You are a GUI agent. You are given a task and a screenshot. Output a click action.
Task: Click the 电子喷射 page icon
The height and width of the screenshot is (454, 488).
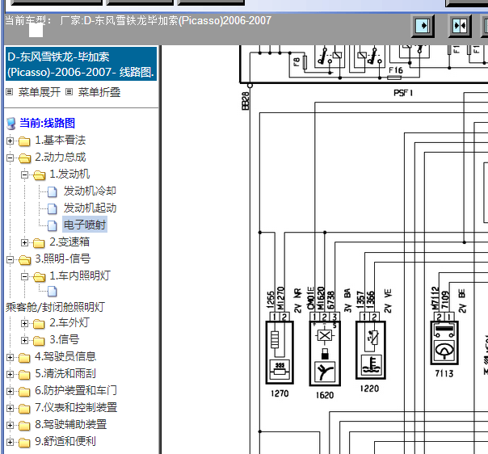52,225
